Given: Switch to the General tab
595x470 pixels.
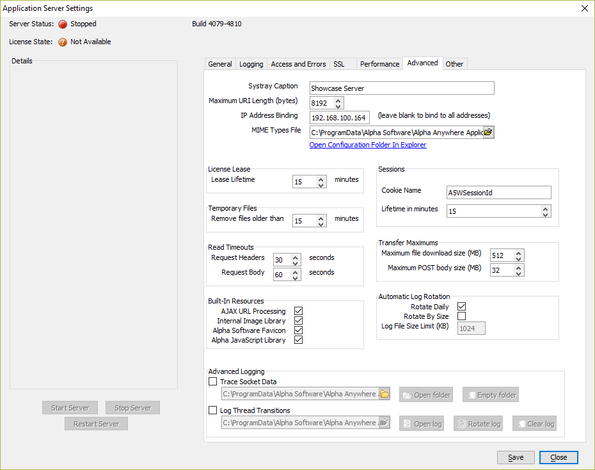Looking at the screenshot, I should tap(220, 64).
